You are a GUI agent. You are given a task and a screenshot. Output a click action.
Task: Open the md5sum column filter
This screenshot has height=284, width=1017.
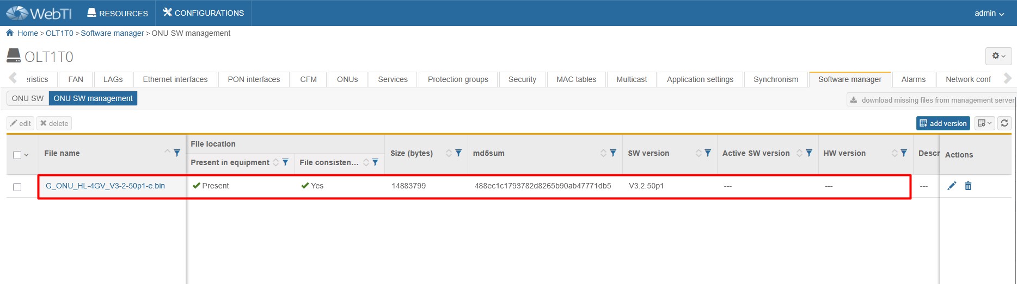[613, 153]
